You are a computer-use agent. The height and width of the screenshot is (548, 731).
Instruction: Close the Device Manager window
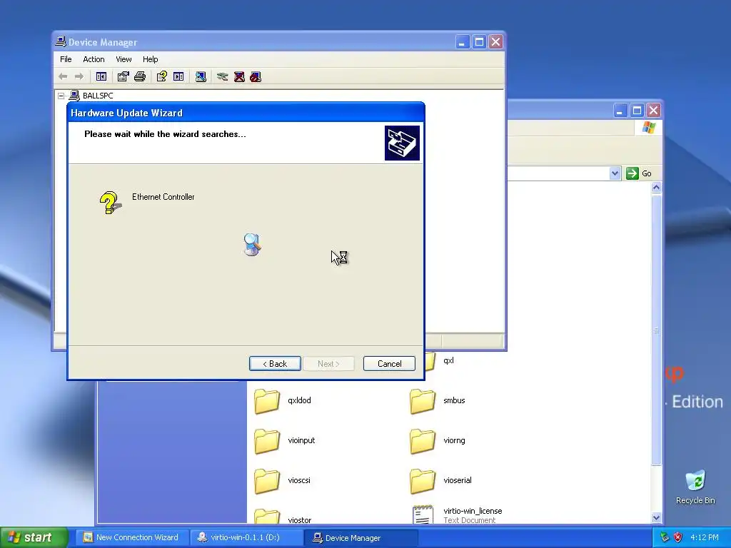point(496,42)
